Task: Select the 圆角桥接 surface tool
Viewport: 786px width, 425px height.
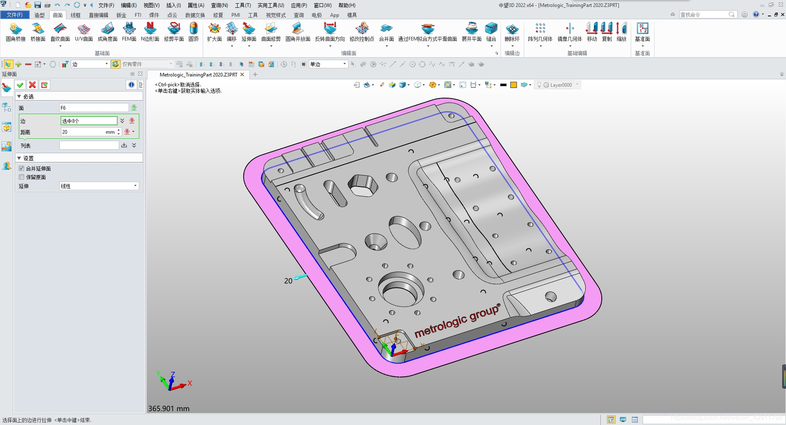Action: 16,32
